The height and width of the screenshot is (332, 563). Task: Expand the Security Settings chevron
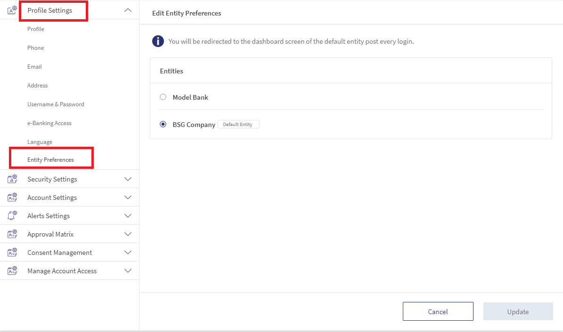(128, 179)
